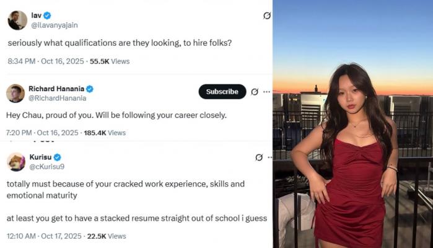
Task: Open the three-dot menu on Richard Hanania's tweet
Action: click(x=267, y=92)
